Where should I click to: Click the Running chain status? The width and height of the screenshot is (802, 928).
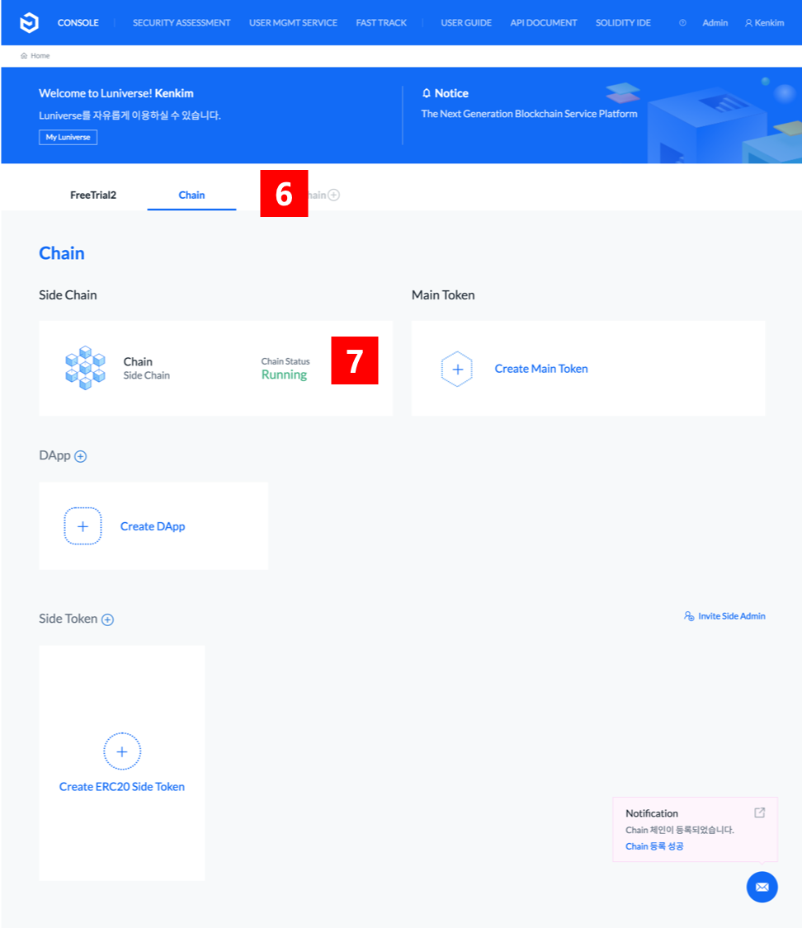284,374
